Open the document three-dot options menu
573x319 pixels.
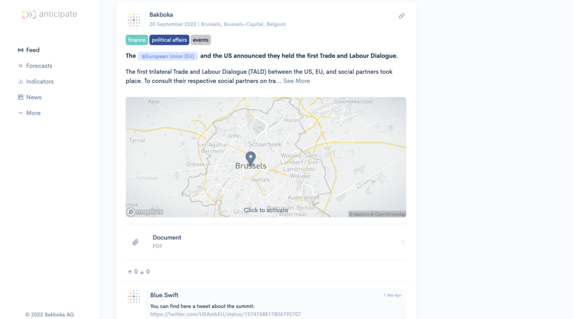pyautogui.click(x=403, y=243)
